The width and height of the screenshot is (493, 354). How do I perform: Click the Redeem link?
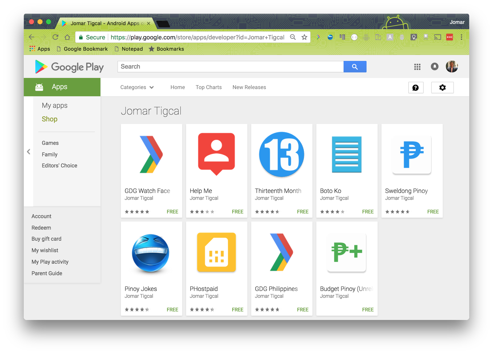(x=41, y=228)
